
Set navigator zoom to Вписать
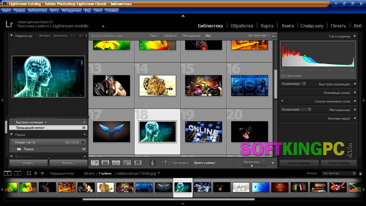pos(45,36)
